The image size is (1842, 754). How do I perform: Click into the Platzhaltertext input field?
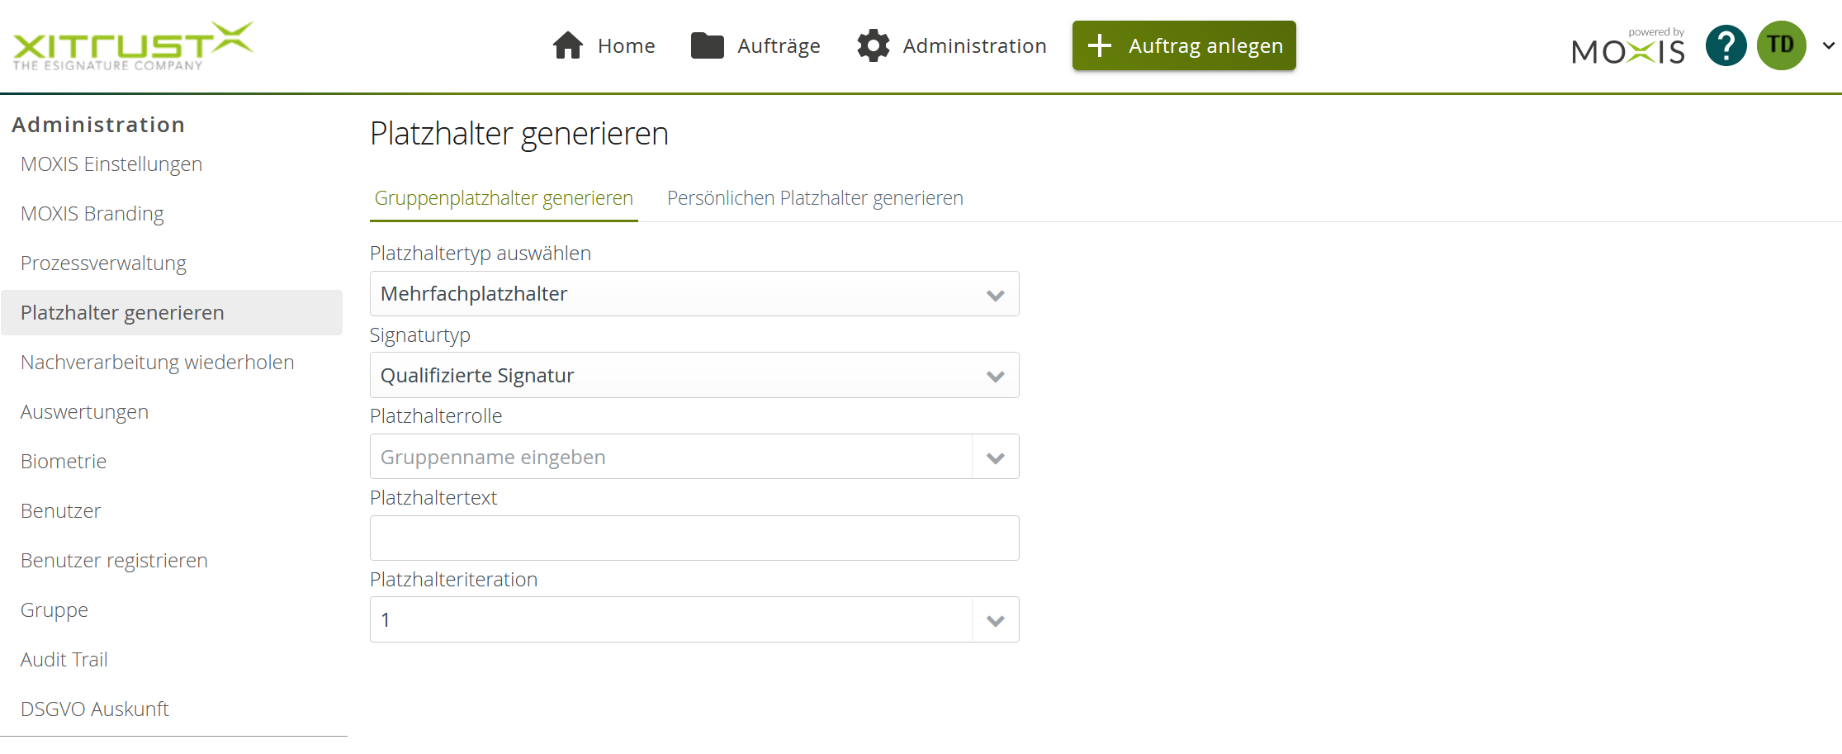[694, 538]
